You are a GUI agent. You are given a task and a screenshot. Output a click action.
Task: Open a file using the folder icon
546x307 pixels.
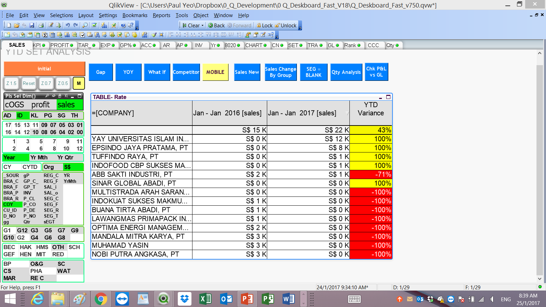point(17,25)
